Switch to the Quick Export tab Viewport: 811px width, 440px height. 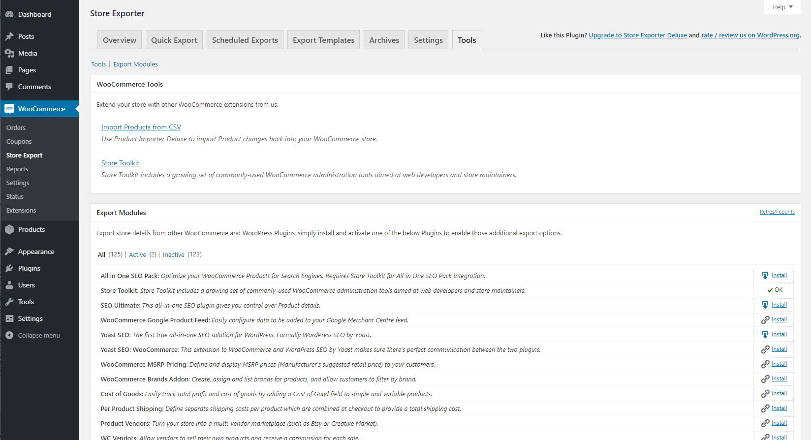[x=174, y=40]
